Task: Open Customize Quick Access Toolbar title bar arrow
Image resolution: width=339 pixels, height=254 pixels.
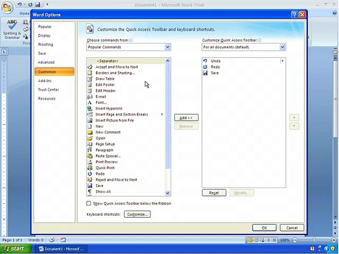Action: click(x=47, y=4)
